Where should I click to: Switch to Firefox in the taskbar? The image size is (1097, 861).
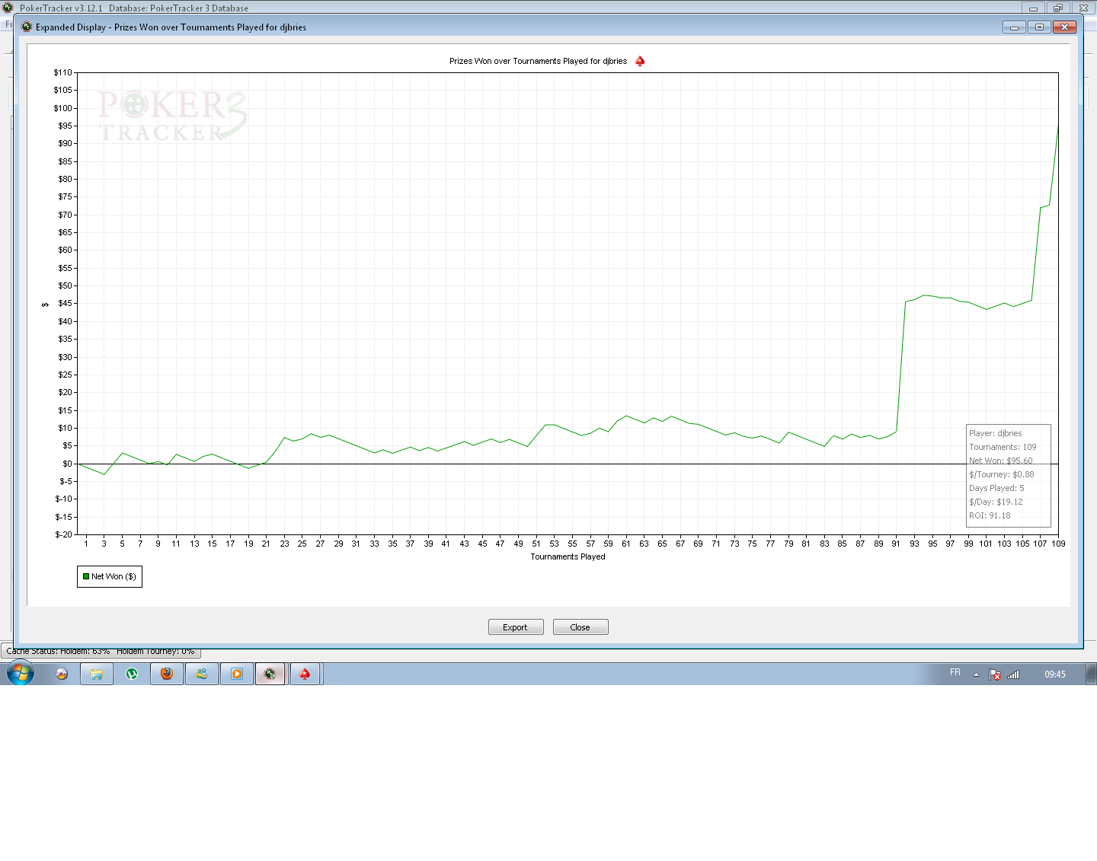click(167, 674)
